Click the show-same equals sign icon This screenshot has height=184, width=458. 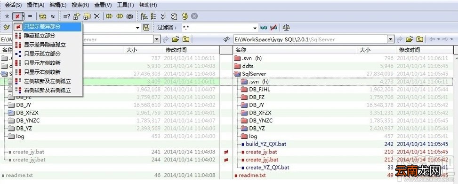[x=30, y=16]
